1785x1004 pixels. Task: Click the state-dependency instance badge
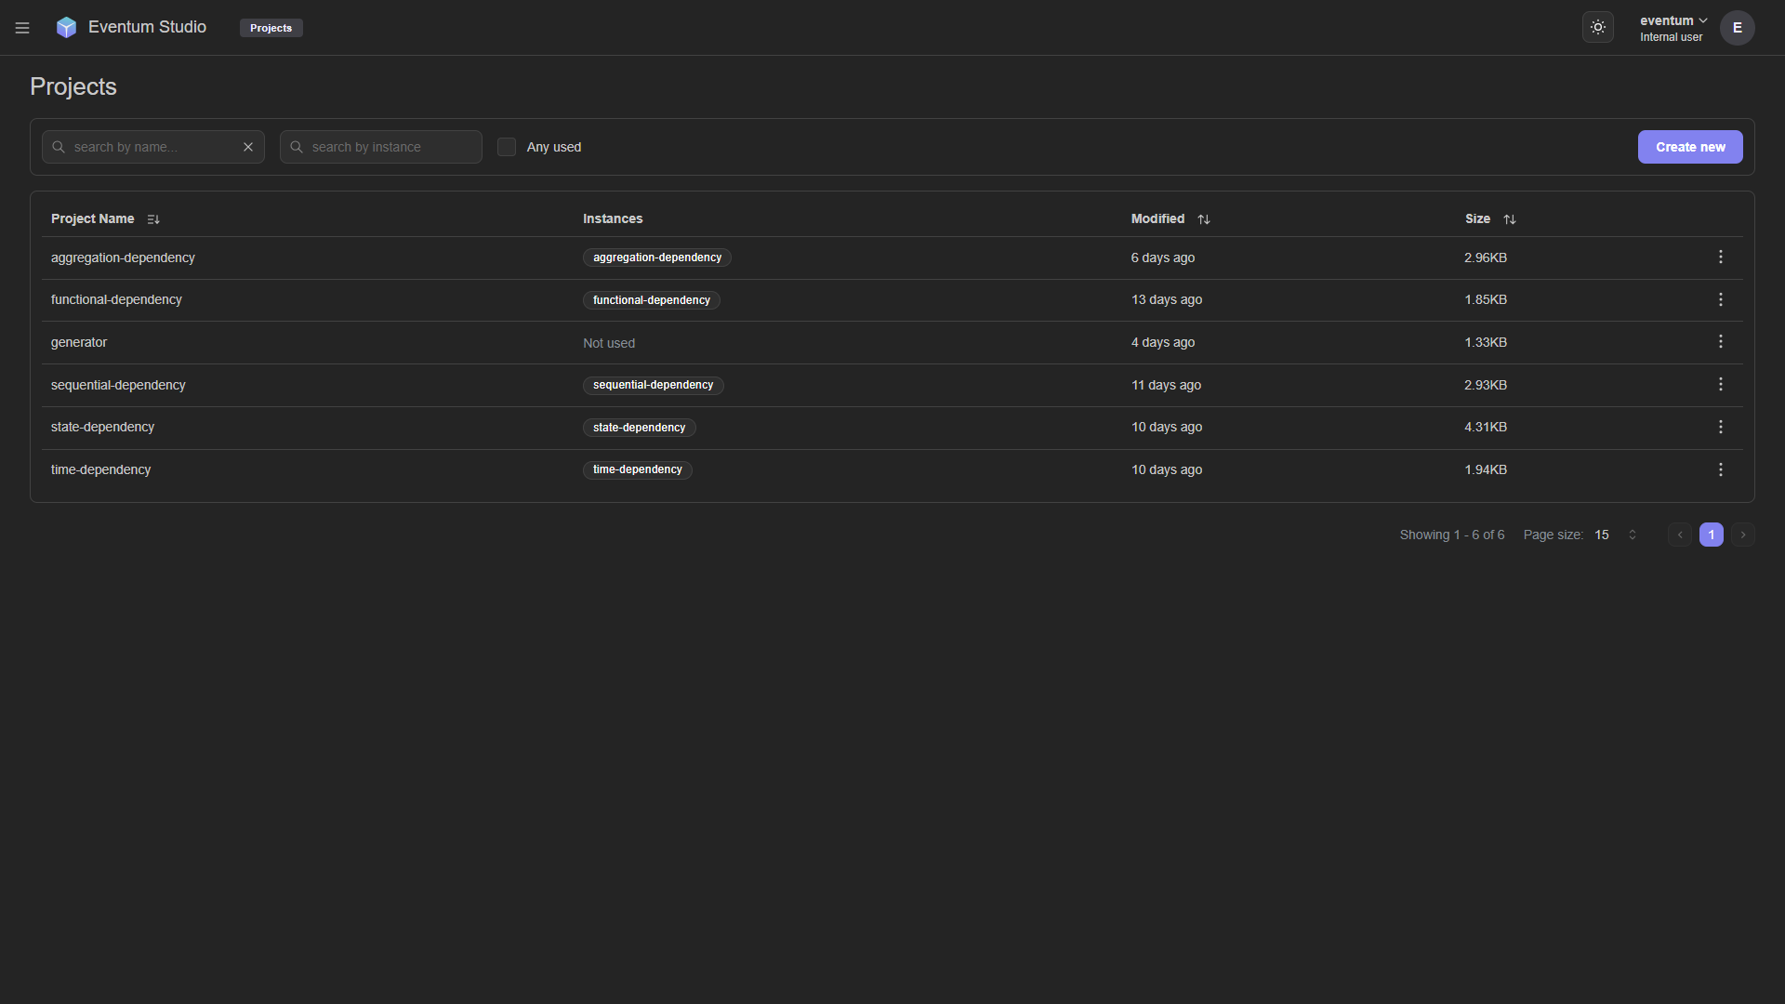point(639,428)
